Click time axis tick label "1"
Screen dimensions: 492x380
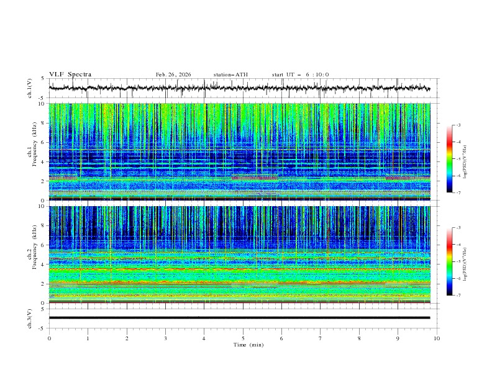point(88,338)
